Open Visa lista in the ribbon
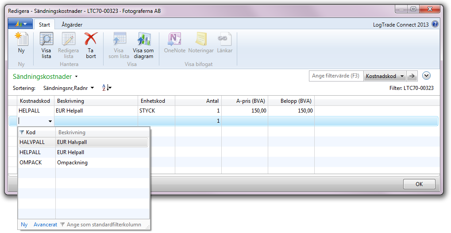The width and height of the screenshot is (451, 233). [46, 39]
